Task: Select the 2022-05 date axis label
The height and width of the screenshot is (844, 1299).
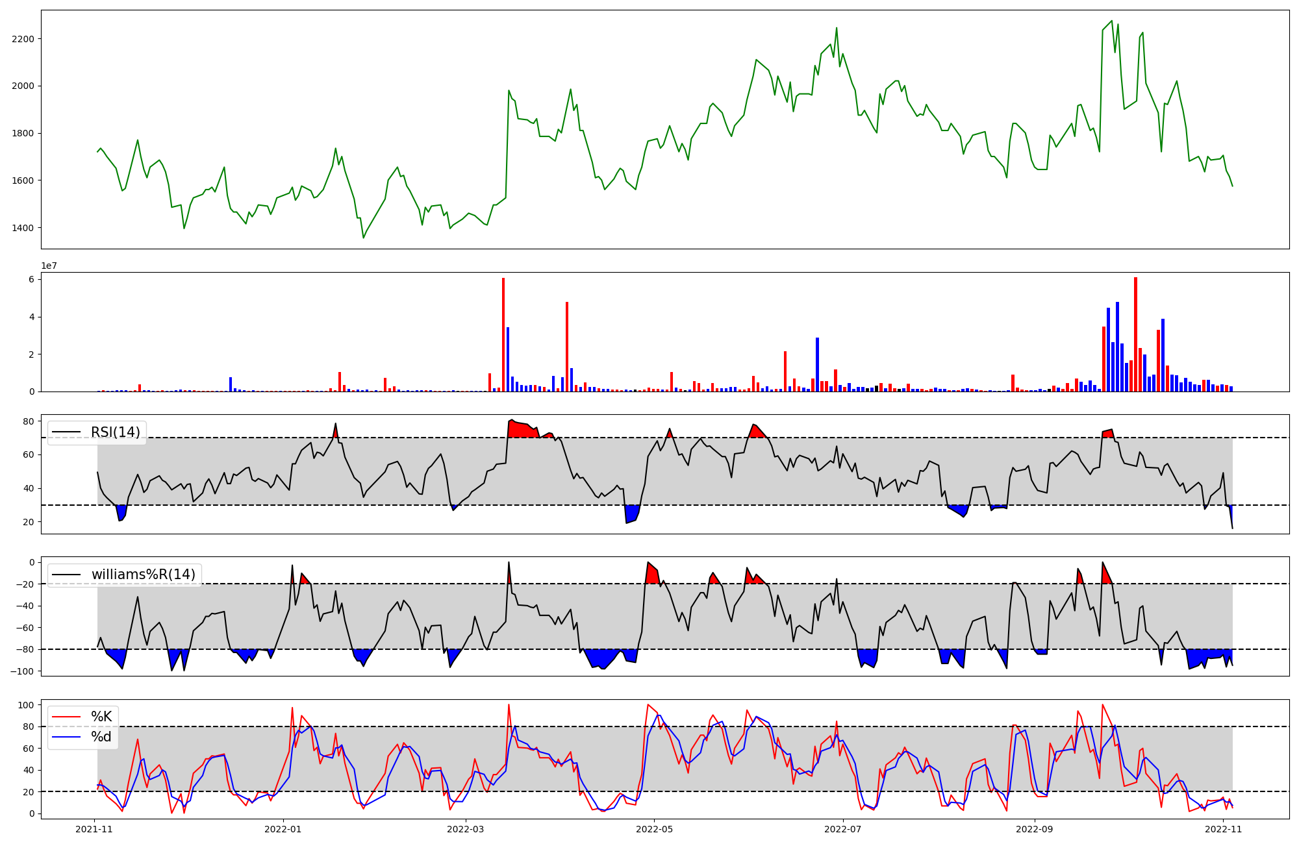Action: [654, 829]
